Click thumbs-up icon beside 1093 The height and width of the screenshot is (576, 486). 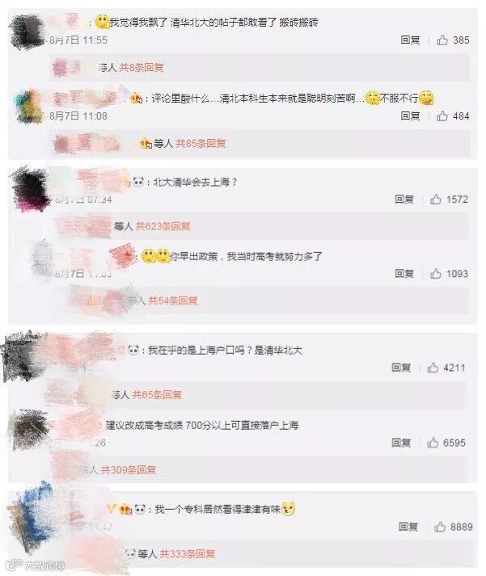436,273
